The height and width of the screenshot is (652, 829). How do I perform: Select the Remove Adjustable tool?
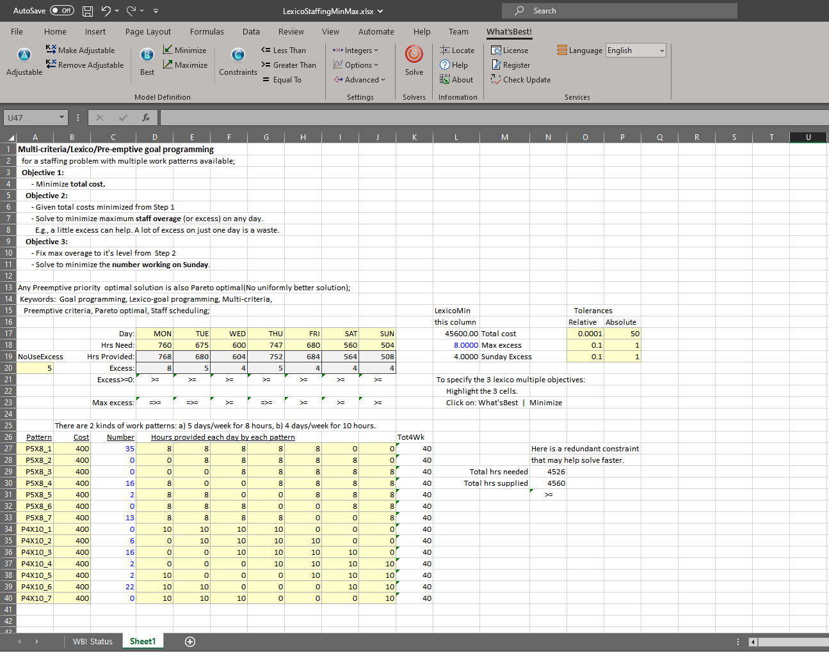(x=85, y=65)
